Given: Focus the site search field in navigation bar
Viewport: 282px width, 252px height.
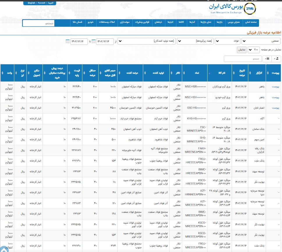Looking at the screenshot, I should [x=38, y=23].
